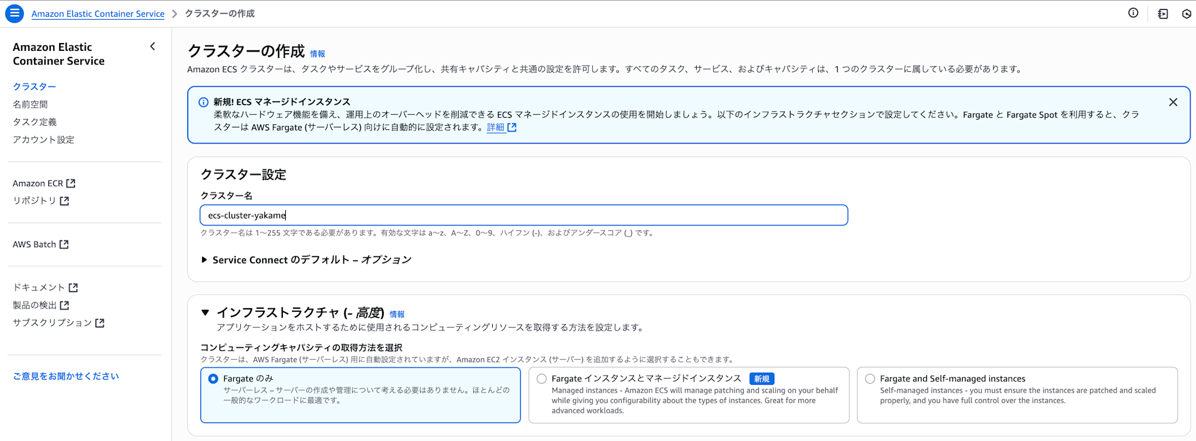The height and width of the screenshot is (441, 1196).
Task: Select the Fargate のみ radio option
Action: [213, 379]
